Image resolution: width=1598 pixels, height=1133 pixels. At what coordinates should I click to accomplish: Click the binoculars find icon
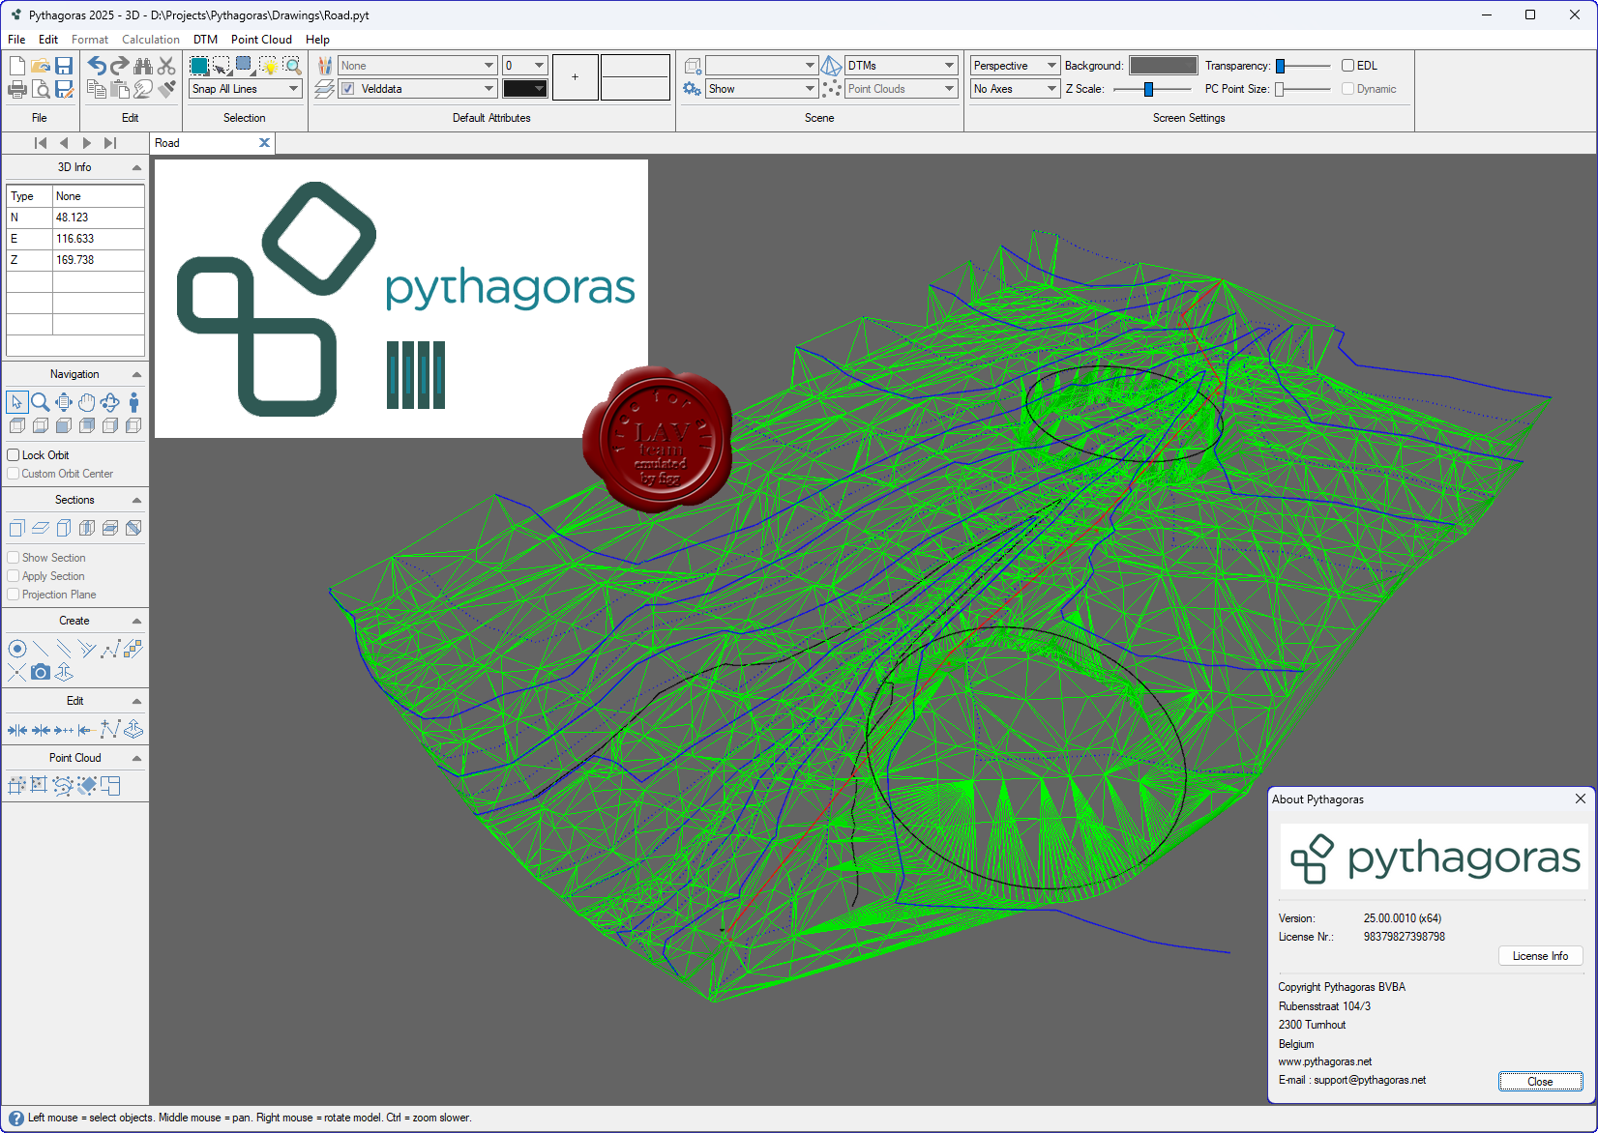click(143, 66)
